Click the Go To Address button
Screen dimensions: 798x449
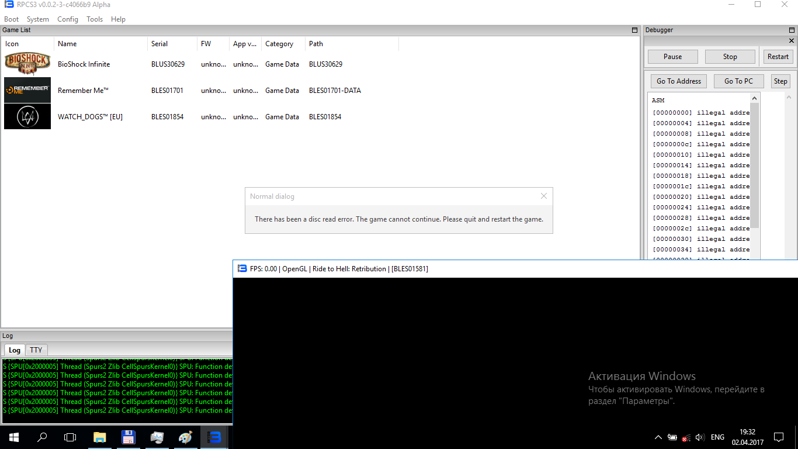pos(678,81)
